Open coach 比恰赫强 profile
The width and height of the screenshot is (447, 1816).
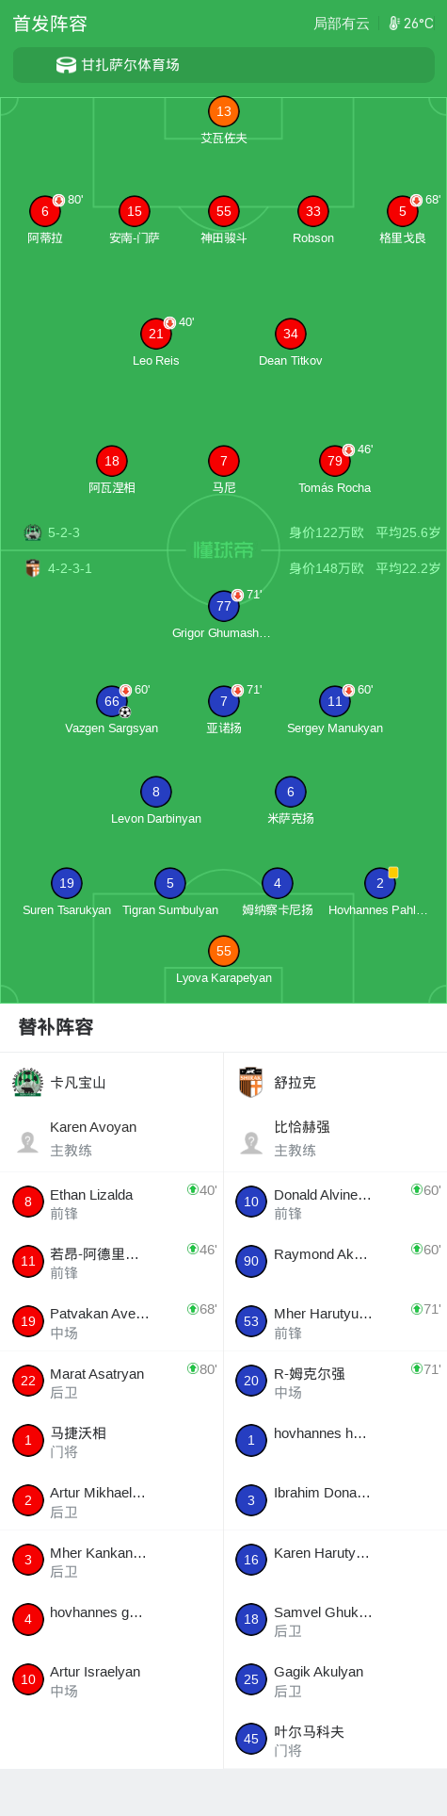[335, 1138]
